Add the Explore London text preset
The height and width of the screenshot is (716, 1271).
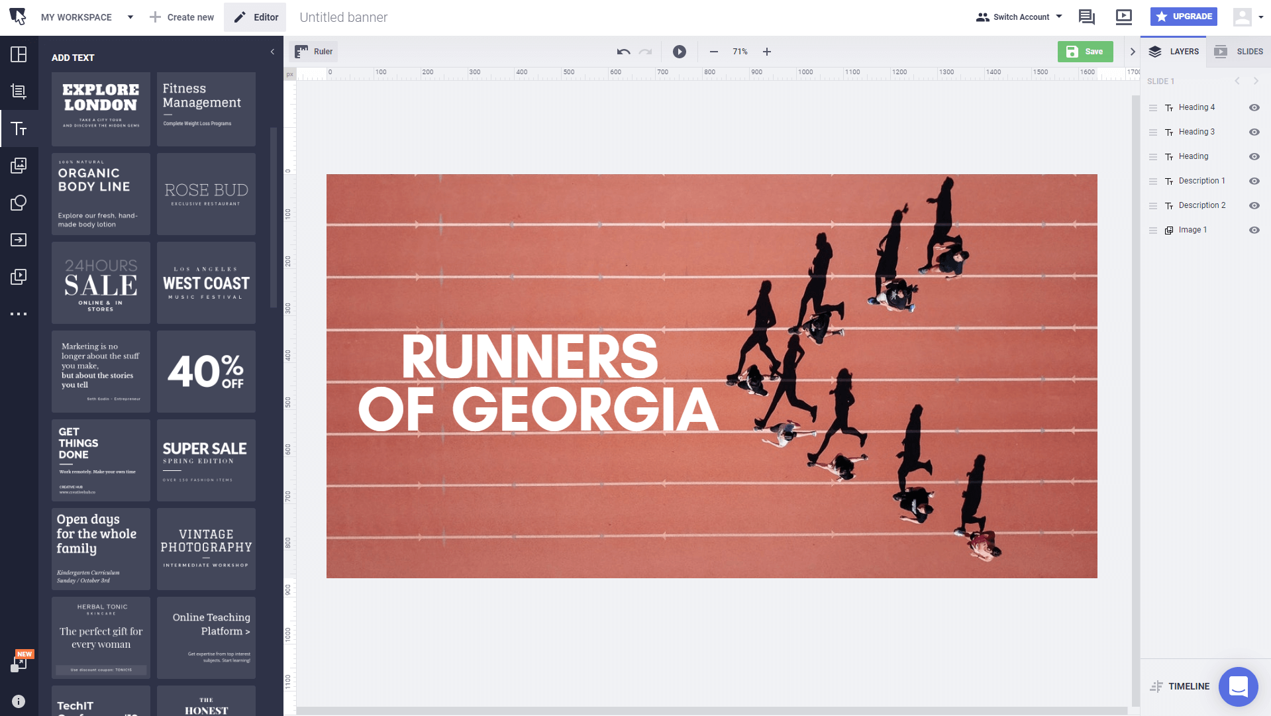(x=101, y=109)
